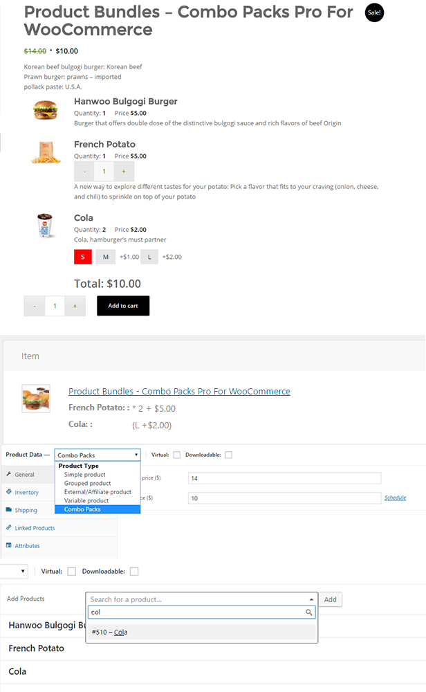Click the search magnifier icon in product search
426x692 pixels.
coord(308,612)
